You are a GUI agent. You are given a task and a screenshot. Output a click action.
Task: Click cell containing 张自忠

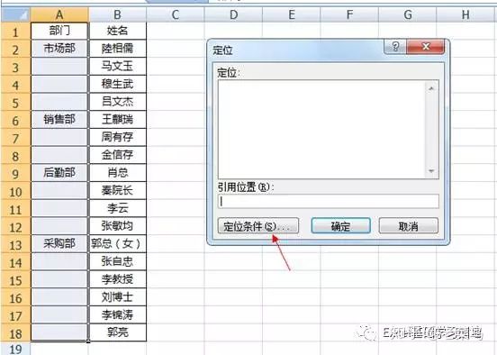tap(118, 261)
